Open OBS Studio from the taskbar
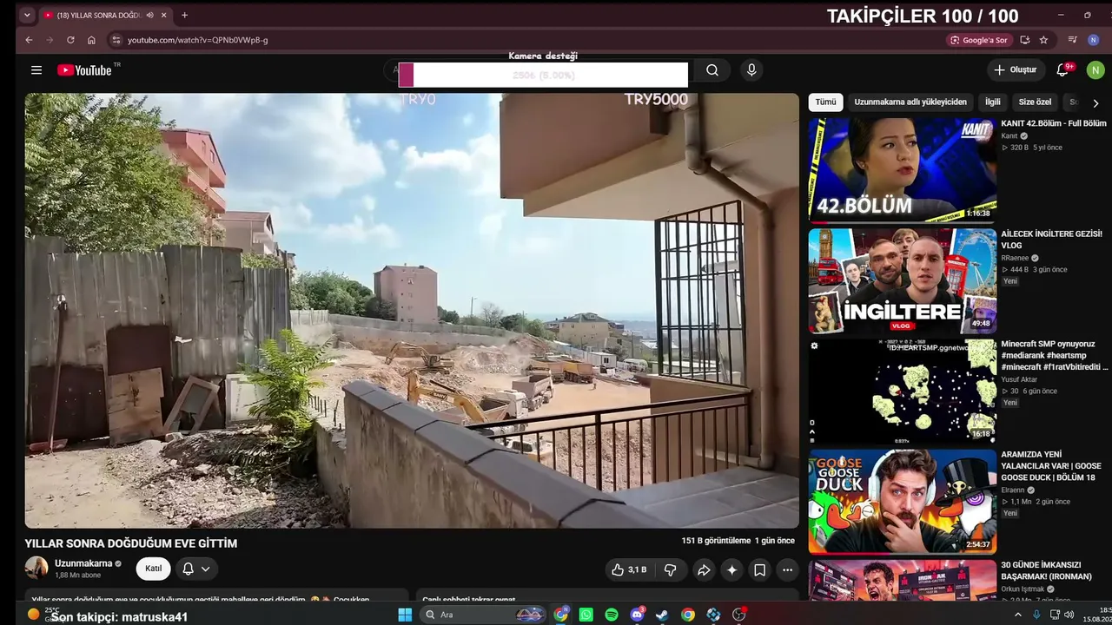This screenshot has width=1112, height=625. pyautogui.click(x=738, y=615)
